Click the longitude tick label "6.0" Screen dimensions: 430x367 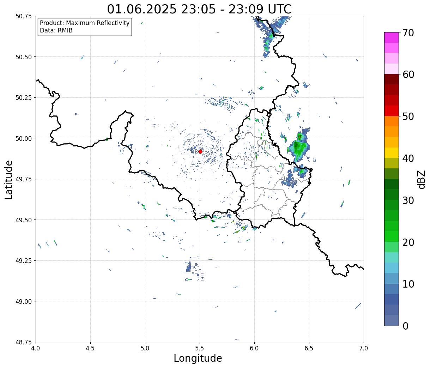(254, 348)
